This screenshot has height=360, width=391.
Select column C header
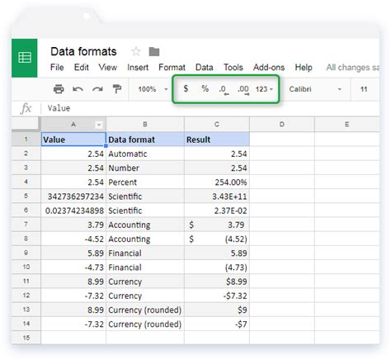[217, 125]
